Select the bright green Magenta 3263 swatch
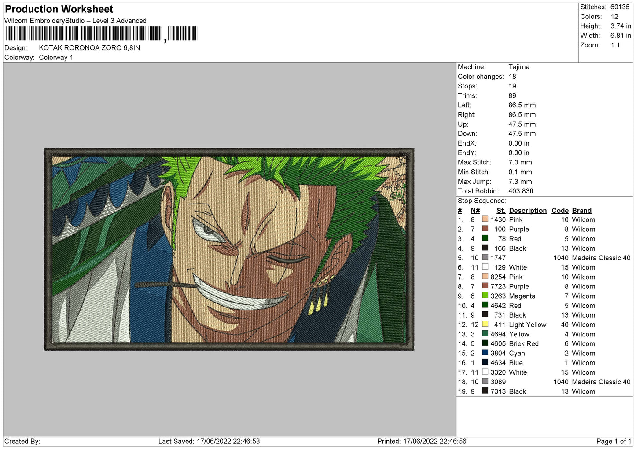 coord(485,296)
